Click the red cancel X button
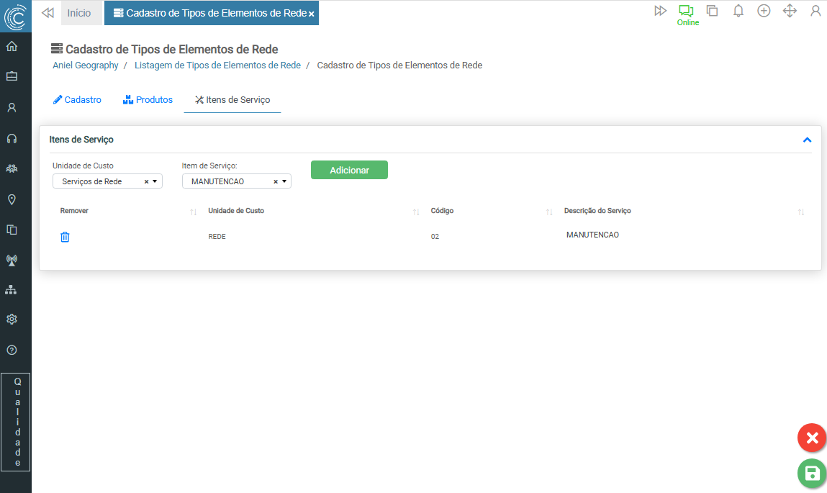This screenshot has width=827, height=493. (x=811, y=438)
